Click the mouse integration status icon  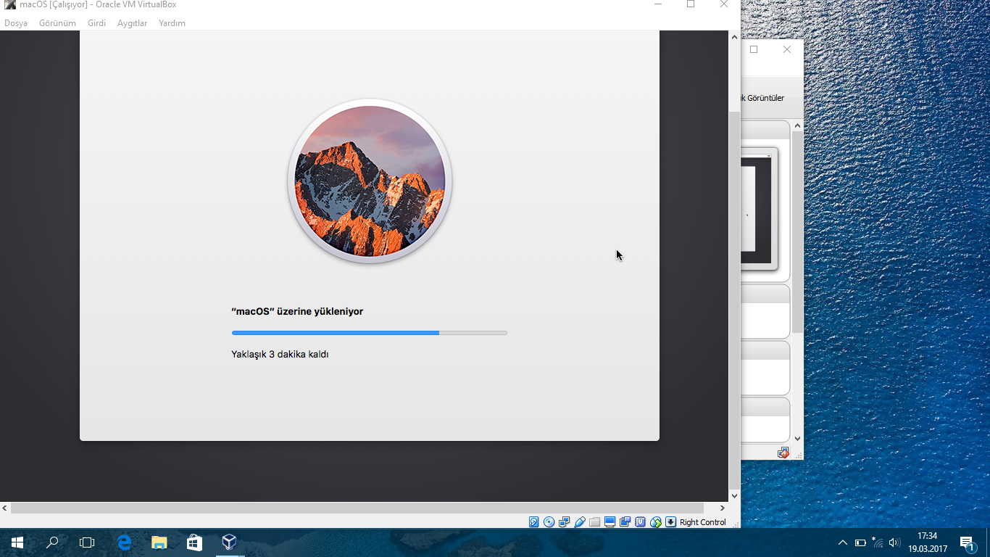pos(656,522)
